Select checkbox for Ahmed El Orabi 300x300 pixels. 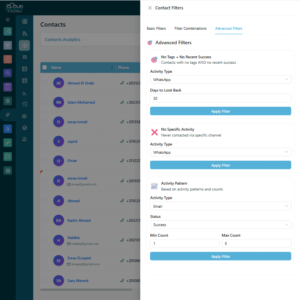[x=45, y=83]
